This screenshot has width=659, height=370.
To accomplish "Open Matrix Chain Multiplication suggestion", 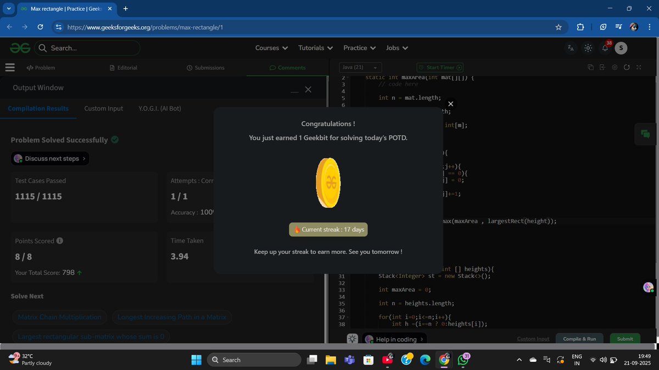I will click(59, 317).
